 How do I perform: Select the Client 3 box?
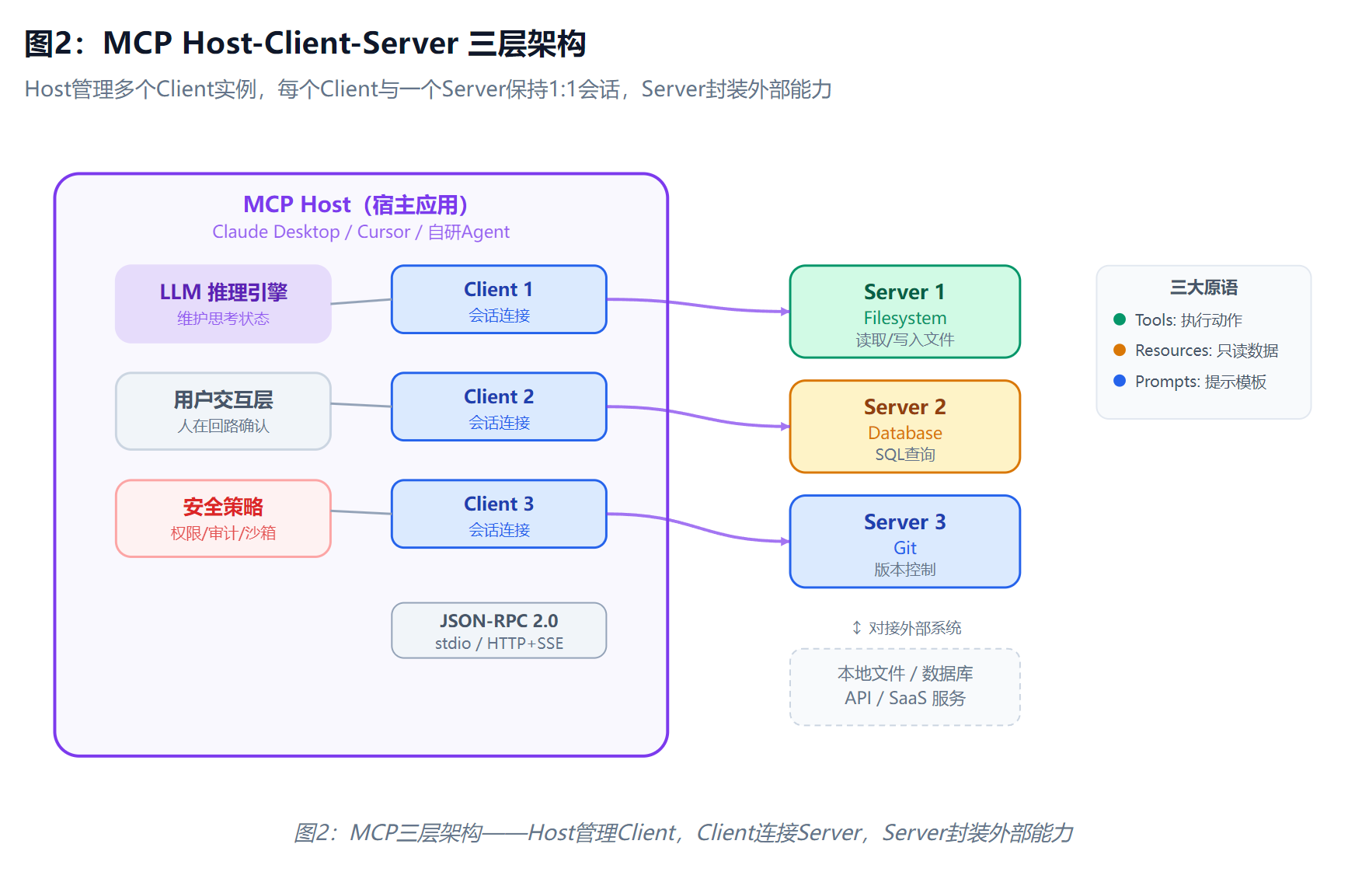click(x=499, y=514)
